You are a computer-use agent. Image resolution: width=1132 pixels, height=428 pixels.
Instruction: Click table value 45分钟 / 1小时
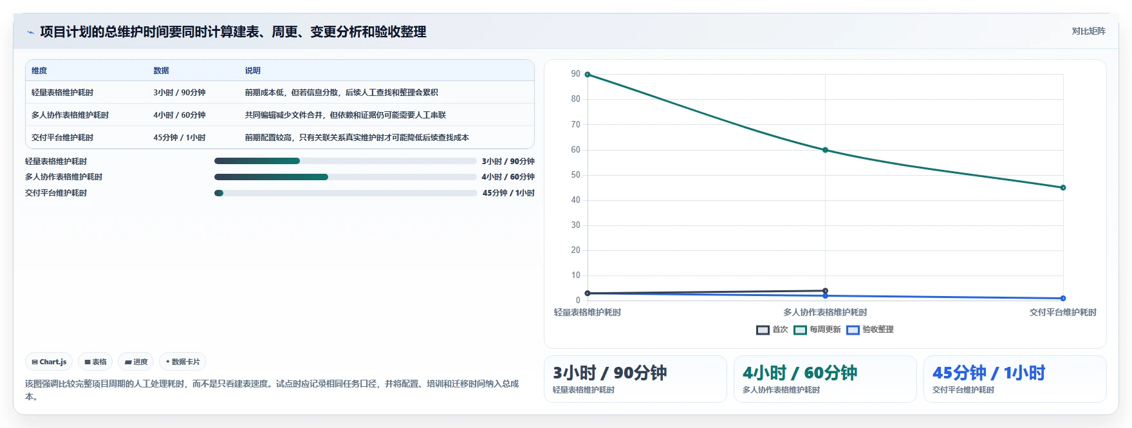pyautogui.click(x=180, y=138)
